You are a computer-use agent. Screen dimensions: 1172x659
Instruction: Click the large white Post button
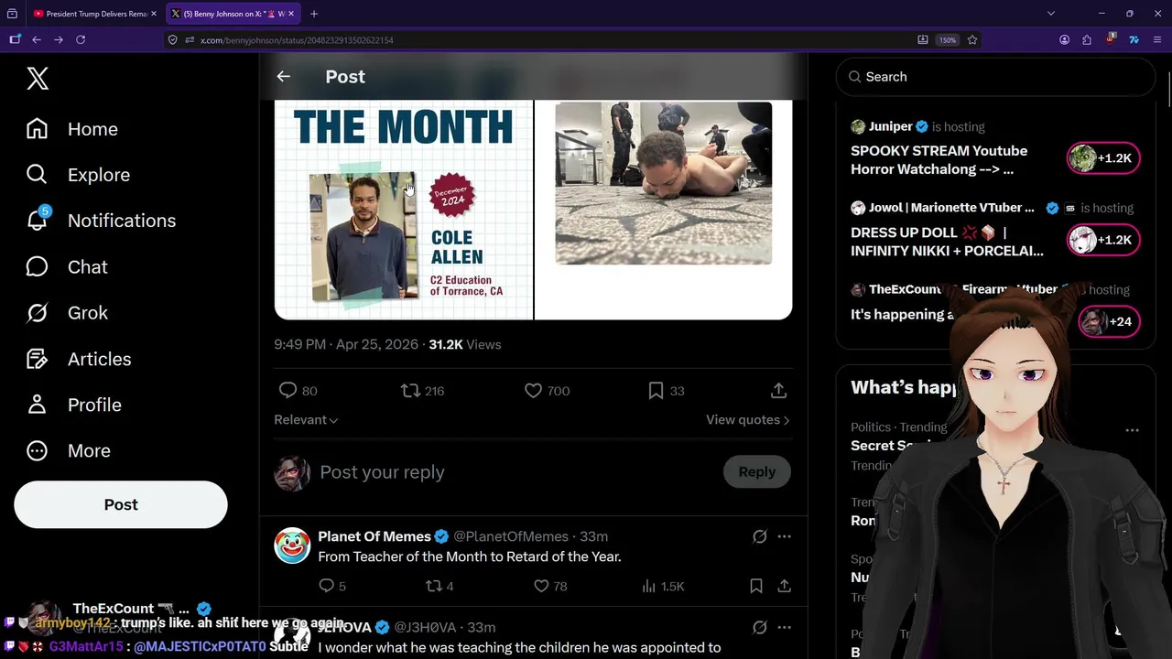121,504
